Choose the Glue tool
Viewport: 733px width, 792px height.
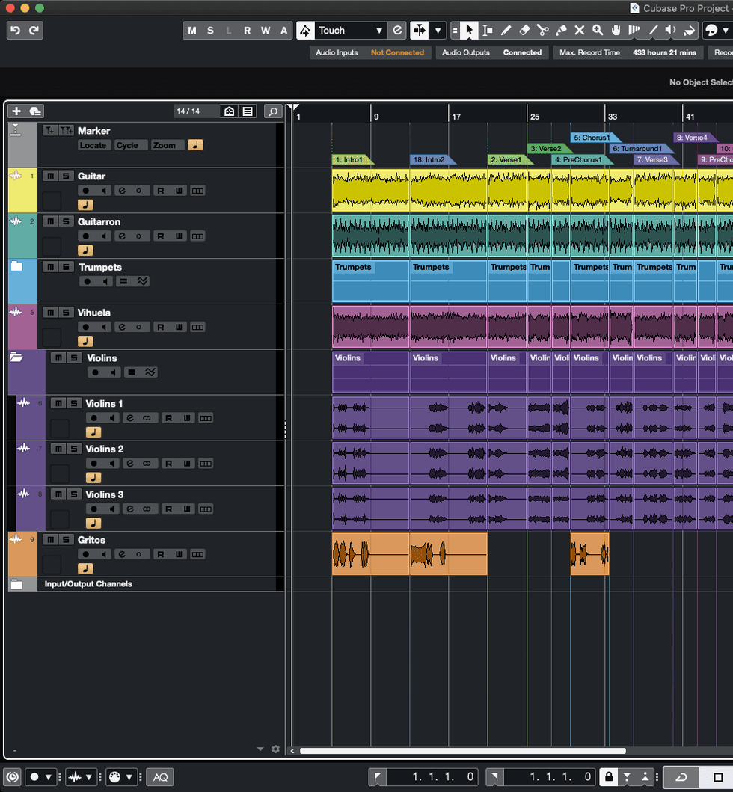tap(561, 31)
